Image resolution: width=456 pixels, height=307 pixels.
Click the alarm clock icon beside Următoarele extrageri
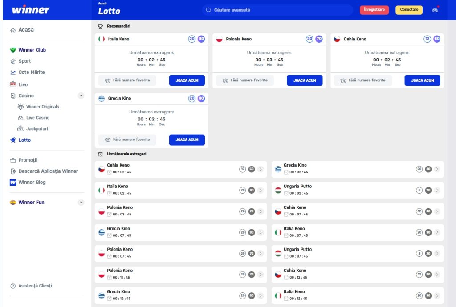(x=100, y=154)
